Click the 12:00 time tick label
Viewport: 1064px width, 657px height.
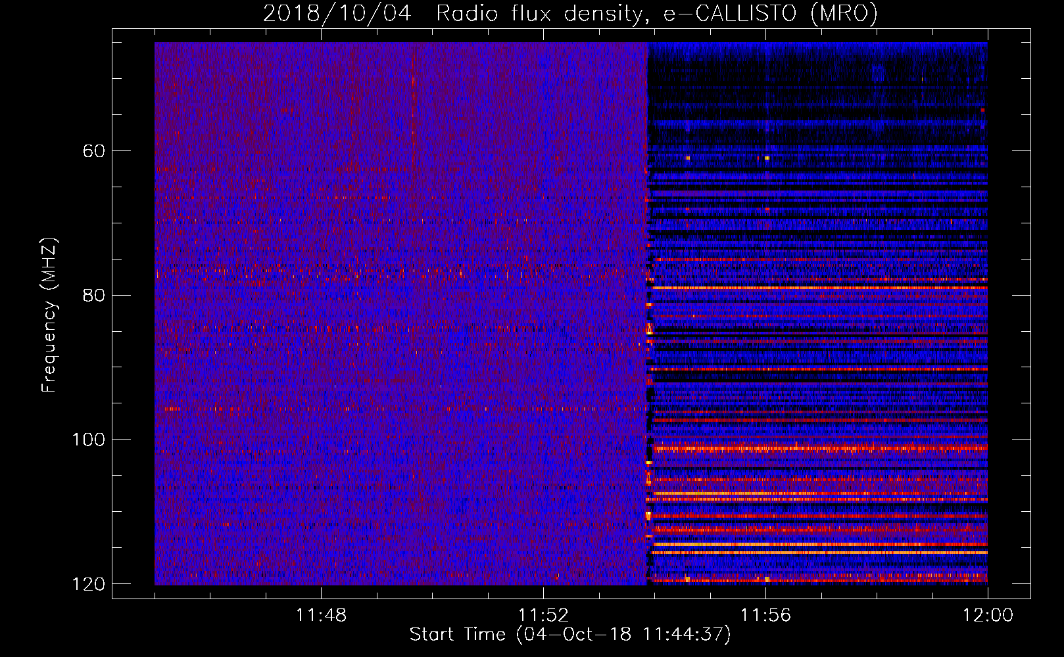[x=988, y=616]
